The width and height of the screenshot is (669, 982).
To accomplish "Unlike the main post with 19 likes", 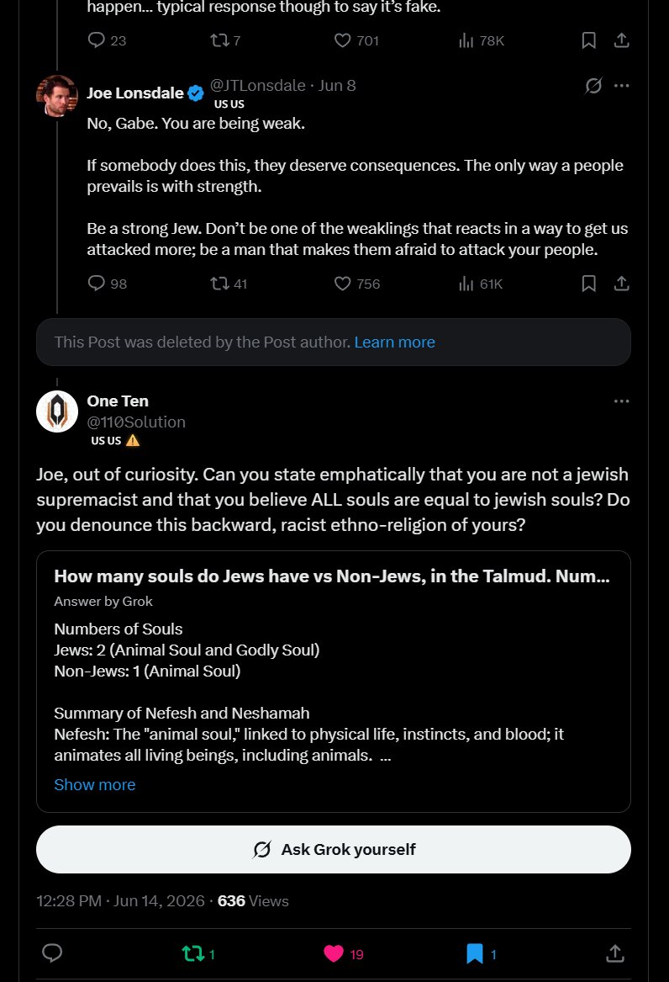I will click(343, 954).
